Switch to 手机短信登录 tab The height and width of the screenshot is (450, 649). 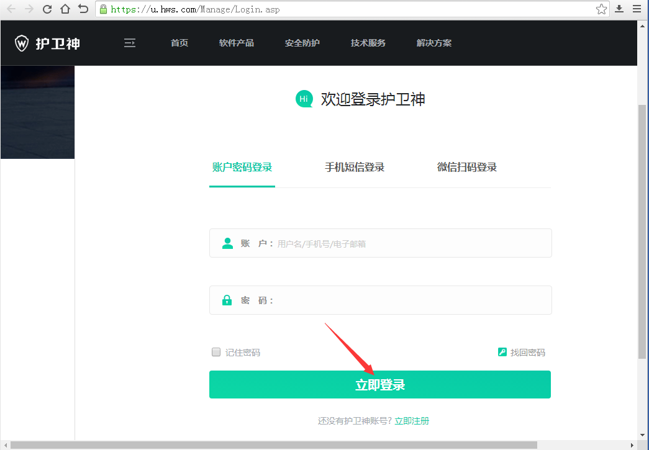(x=355, y=168)
